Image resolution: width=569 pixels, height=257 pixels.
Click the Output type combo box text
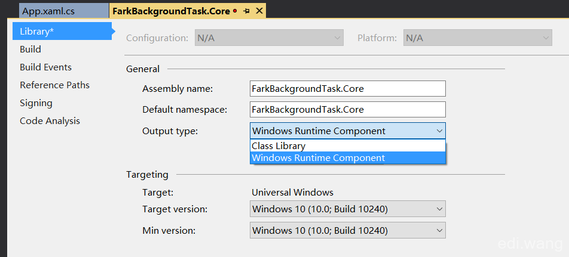click(x=319, y=131)
